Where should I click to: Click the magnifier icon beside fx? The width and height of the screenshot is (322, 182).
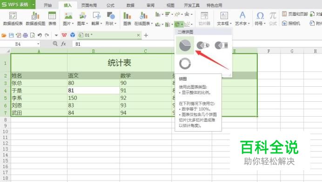click(55, 43)
